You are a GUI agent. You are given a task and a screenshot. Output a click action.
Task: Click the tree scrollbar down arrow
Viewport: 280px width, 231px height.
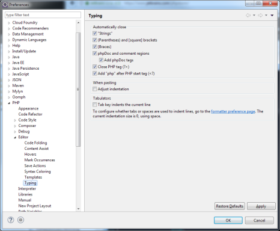tap(78, 209)
